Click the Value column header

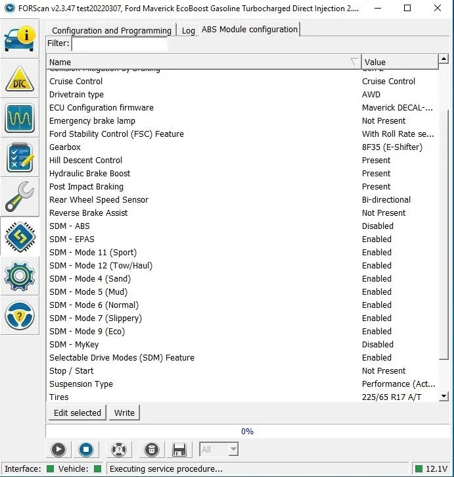pyautogui.click(x=399, y=62)
